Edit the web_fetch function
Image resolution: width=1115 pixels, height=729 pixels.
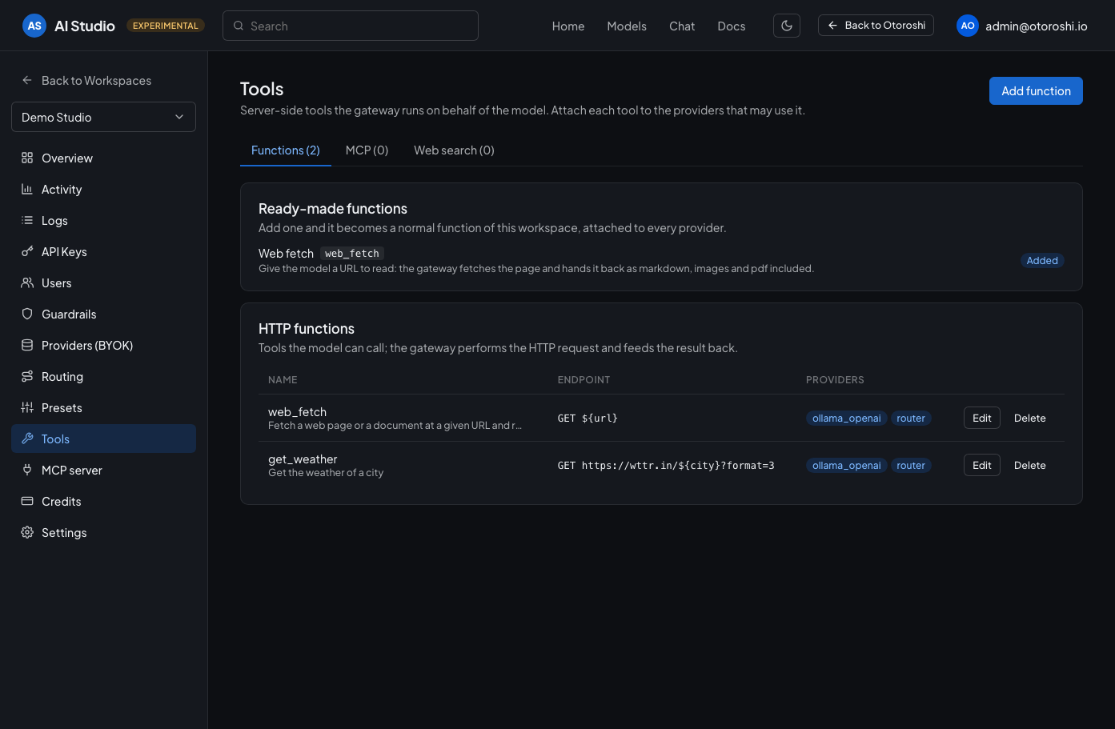tap(982, 418)
